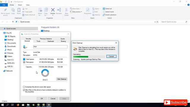Click Select all in ribbon

point(107,9)
